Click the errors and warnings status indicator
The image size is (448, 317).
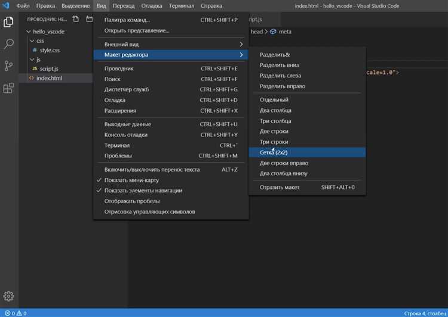tap(13, 313)
